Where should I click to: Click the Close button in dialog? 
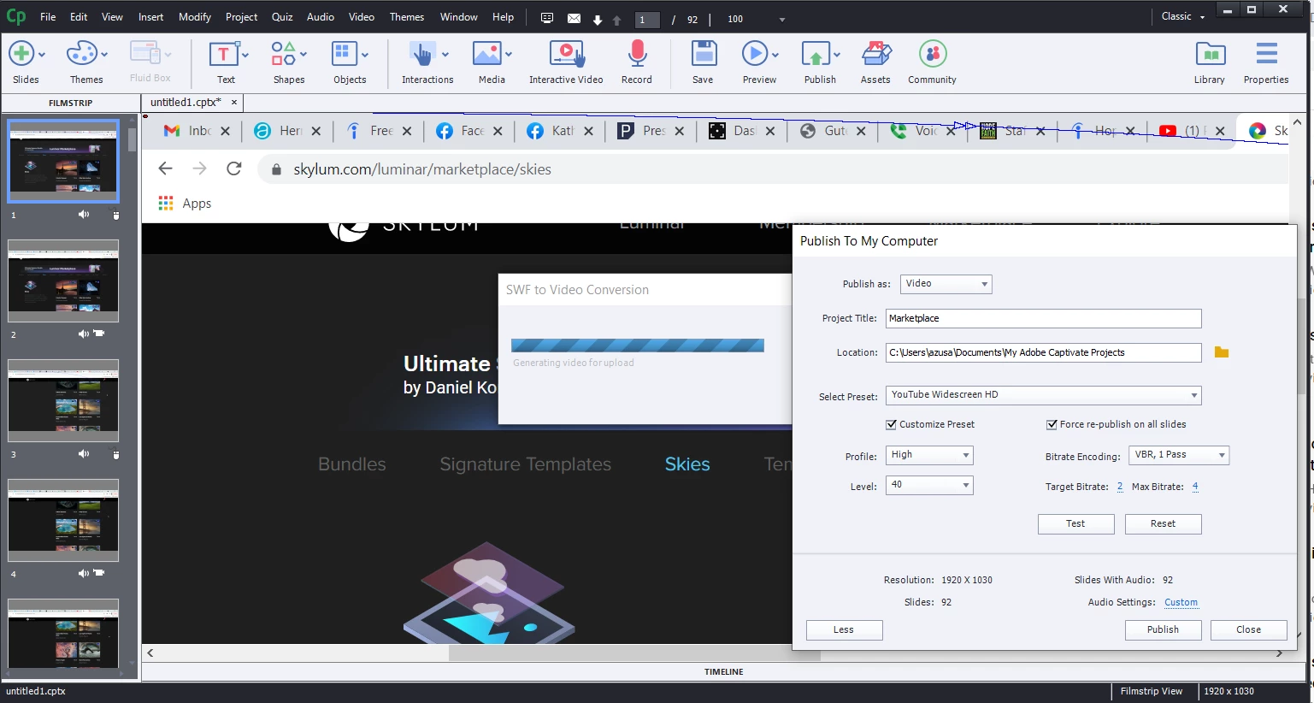click(x=1248, y=629)
